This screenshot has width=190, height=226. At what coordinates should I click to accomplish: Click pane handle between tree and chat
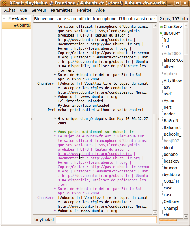coord(32,120)
